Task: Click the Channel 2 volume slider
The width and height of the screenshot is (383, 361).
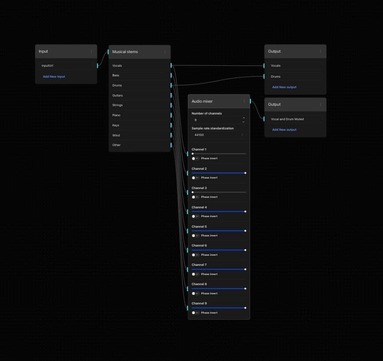Action: coord(218,173)
